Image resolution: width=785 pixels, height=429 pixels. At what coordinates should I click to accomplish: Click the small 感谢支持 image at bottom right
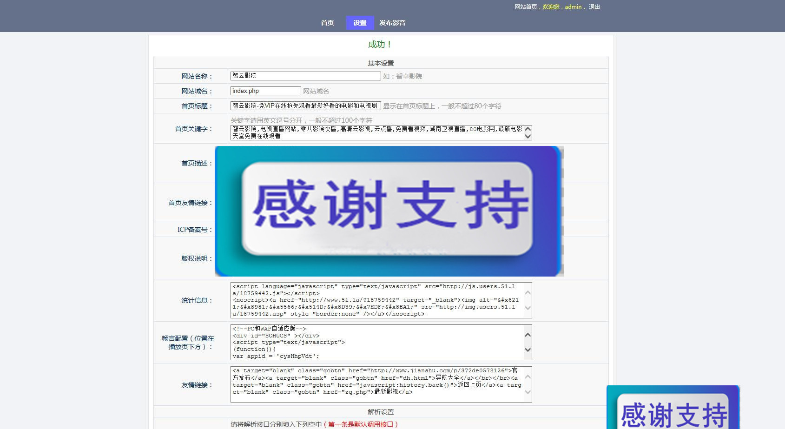coord(673,407)
